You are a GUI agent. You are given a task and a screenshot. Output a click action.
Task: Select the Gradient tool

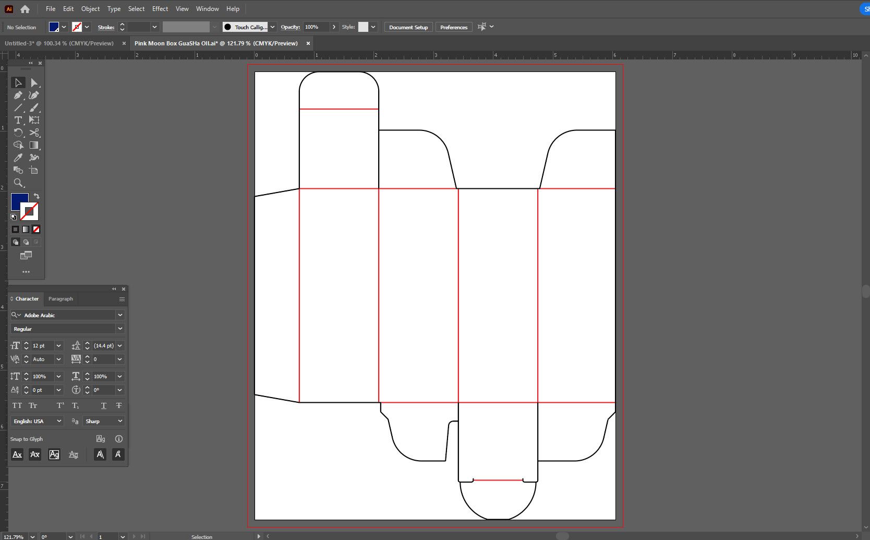[34, 146]
